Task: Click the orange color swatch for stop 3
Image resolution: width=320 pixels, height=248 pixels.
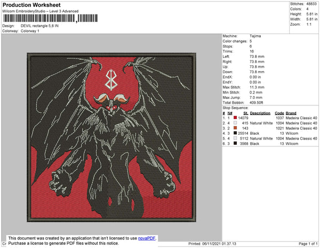Action: (235, 128)
